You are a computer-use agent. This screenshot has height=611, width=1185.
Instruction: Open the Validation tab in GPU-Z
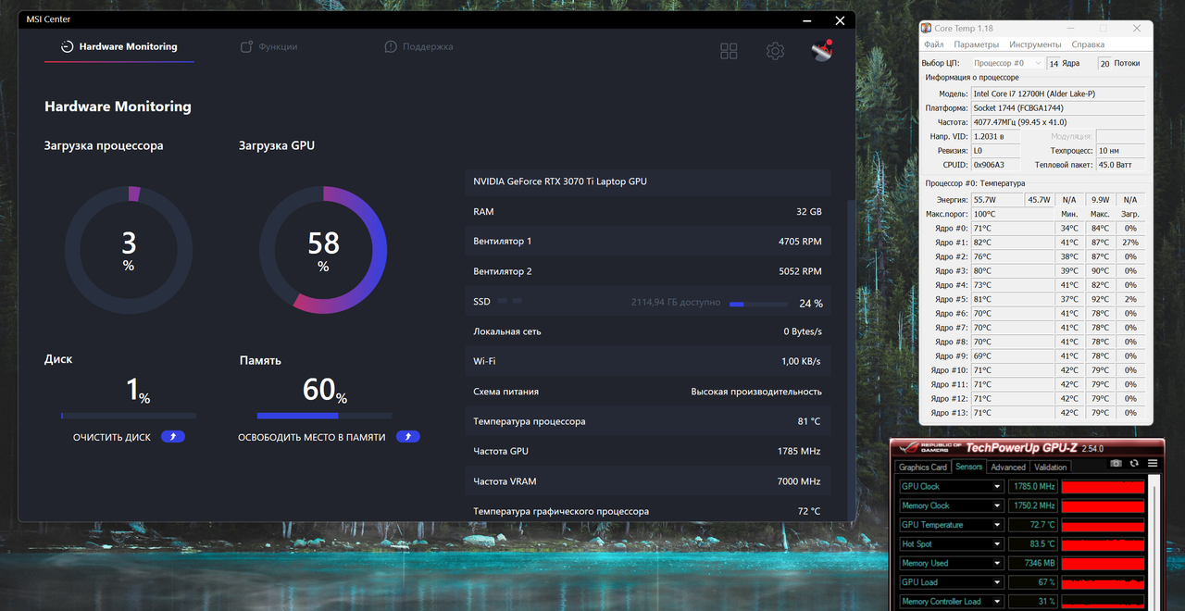(x=1051, y=468)
